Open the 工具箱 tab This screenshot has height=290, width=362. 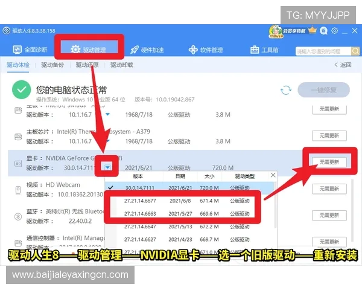pos(264,50)
